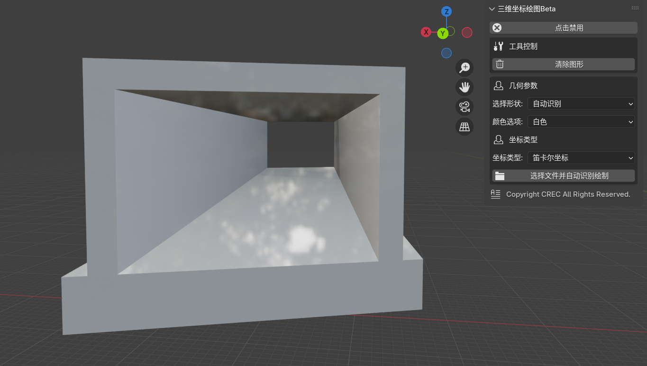Toggle the camera view icon

tap(464, 107)
